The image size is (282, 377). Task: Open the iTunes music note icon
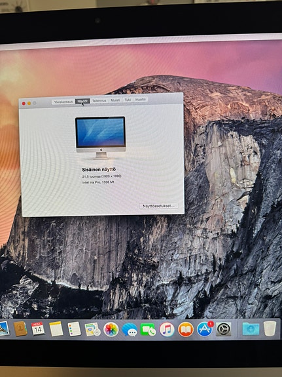(167, 329)
